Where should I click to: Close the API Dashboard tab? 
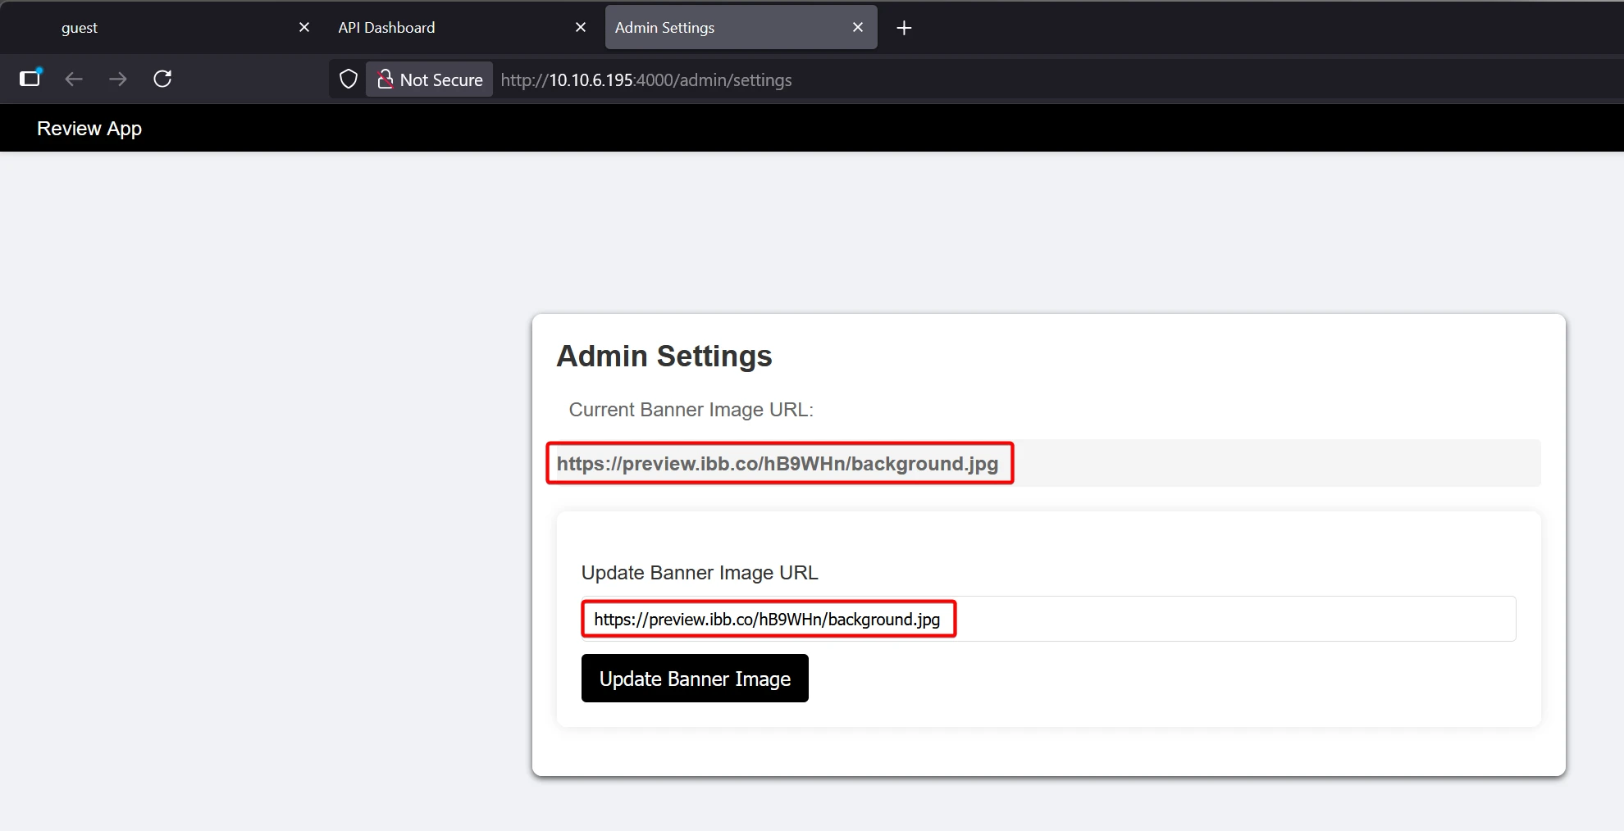pos(581,28)
